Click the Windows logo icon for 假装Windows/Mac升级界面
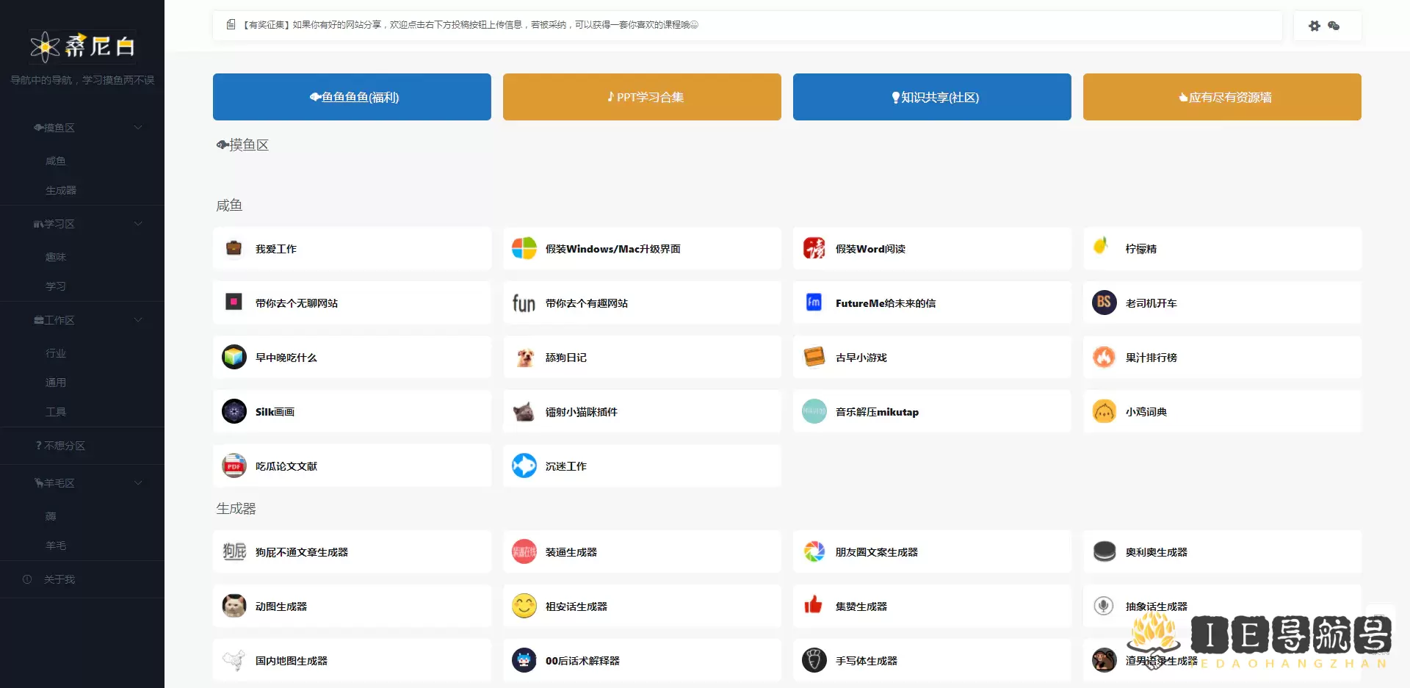This screenshot has height=688, width=1410. (x=524, y=249)
